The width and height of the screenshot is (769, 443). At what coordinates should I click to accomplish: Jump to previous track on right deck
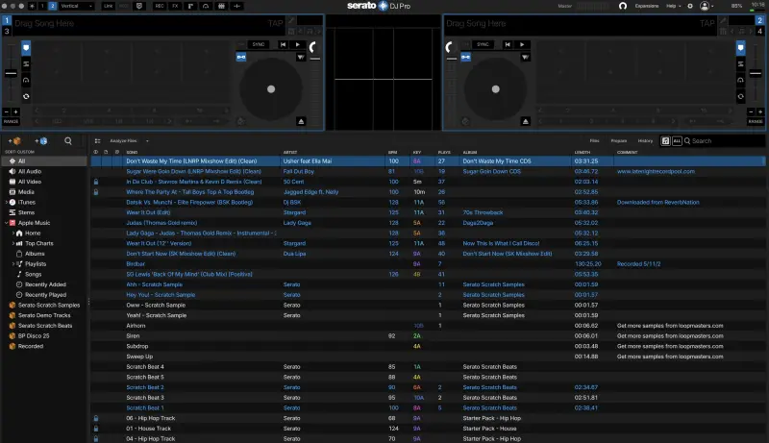(508, 44)
